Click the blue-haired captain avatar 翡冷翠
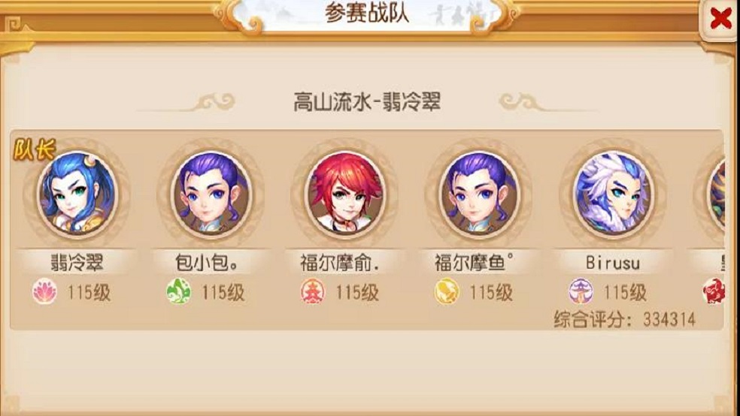The image size is (740, 416). (x=77, y=194)
